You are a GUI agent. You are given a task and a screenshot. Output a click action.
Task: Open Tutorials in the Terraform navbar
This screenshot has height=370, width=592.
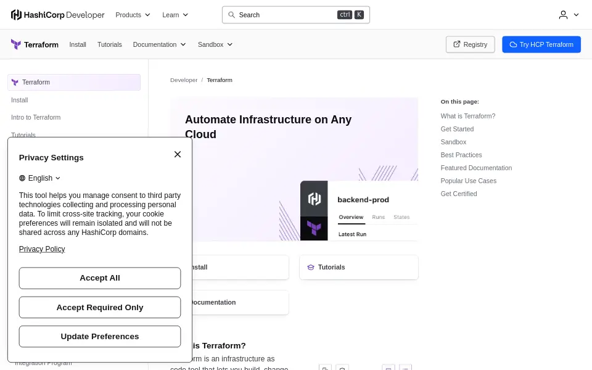coord(110,44)
